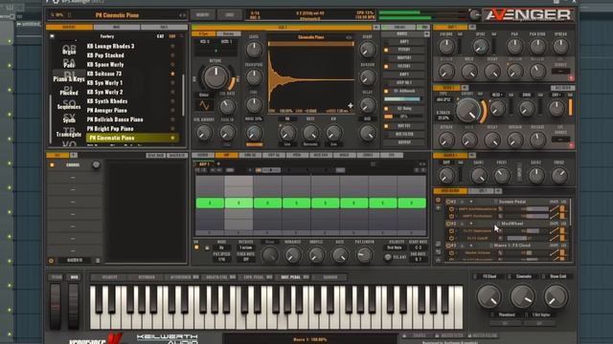Toggle the checkbox beside Sustain Pedal

pos(495,202)
